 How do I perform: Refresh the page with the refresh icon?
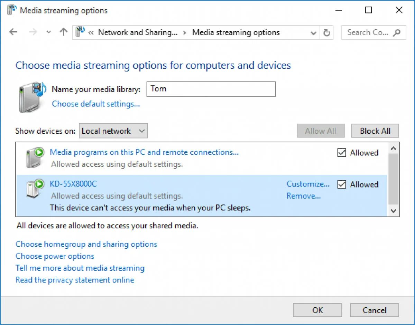(x=326, y=32)
